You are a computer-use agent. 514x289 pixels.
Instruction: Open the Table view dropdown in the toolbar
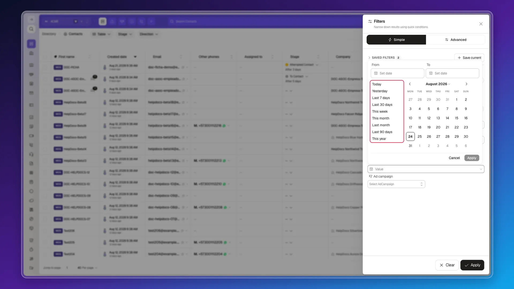point(101,34)
